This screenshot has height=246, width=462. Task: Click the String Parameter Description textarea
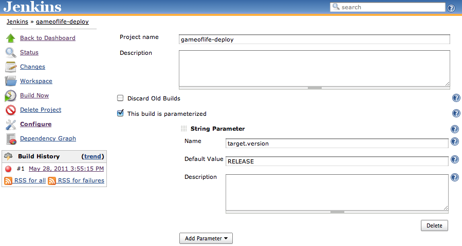[337, 193]
